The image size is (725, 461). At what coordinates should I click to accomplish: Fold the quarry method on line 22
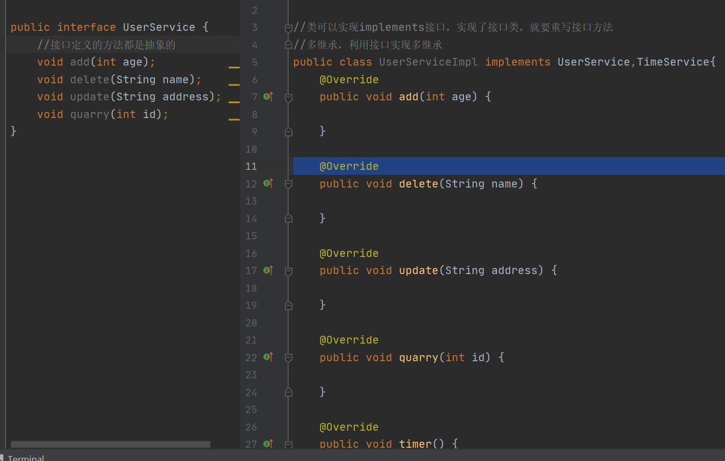(x=288, y=357)
